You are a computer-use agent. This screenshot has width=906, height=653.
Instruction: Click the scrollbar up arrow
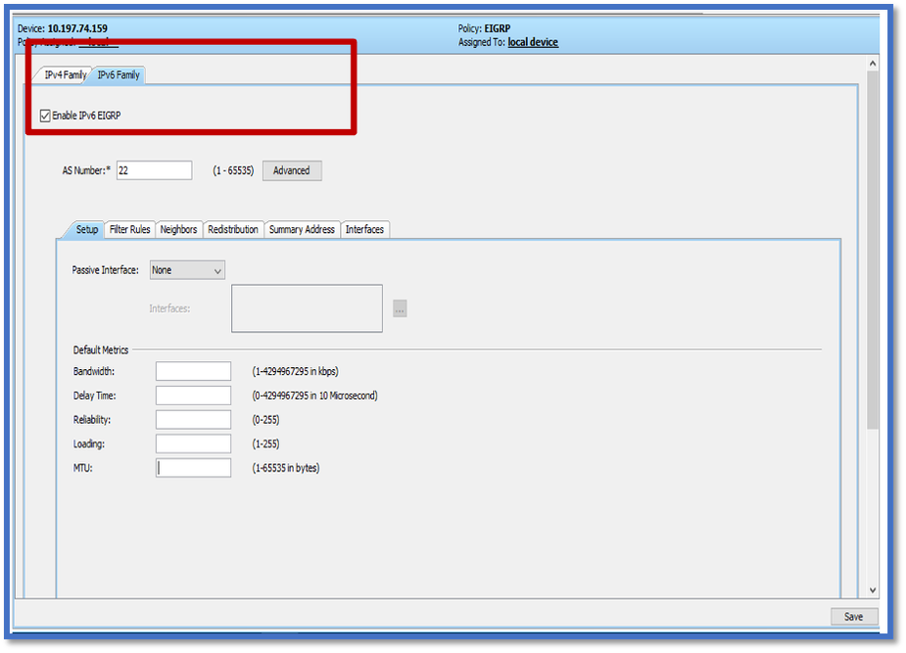click(873, 64)
